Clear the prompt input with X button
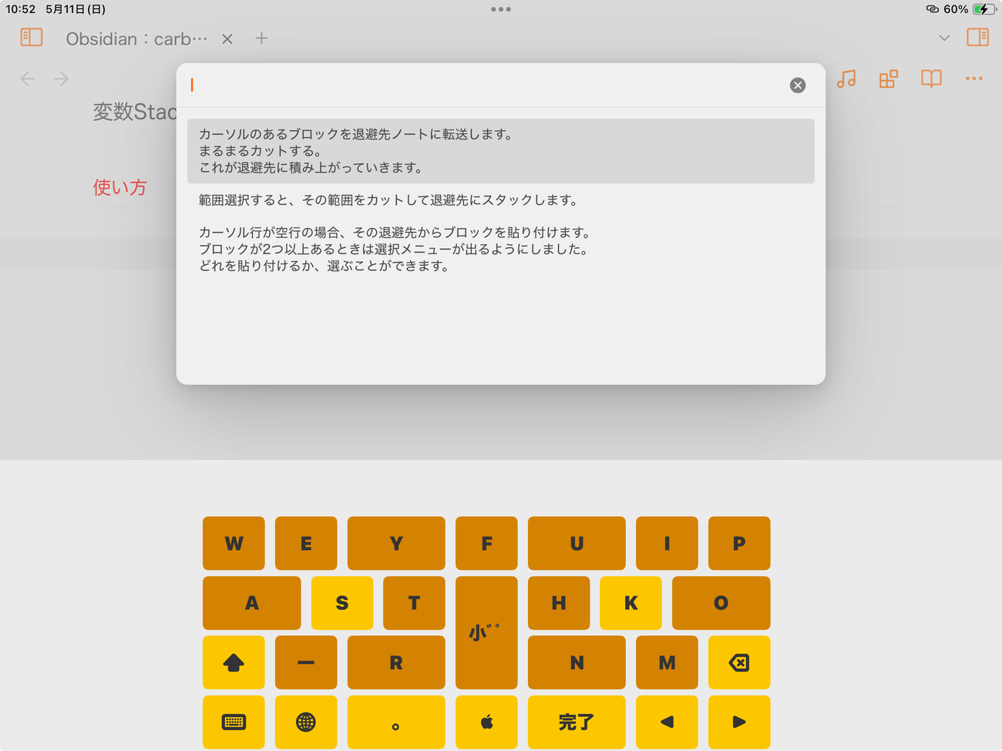The width and height of the screenshot is (1002, 751). click(798, 85)
